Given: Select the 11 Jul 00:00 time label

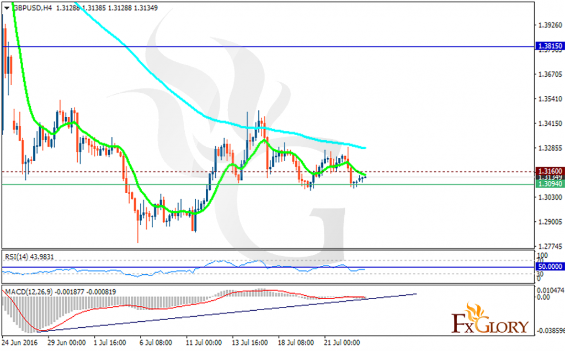Looking at the screenshot, I should click(x=204, y=342).
